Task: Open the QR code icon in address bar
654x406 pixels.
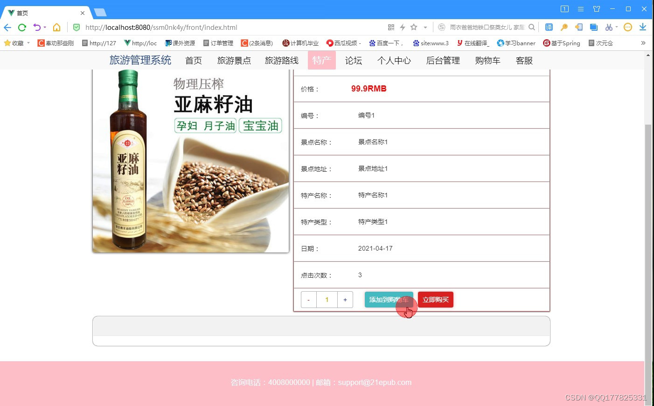Action: (391, 27)
